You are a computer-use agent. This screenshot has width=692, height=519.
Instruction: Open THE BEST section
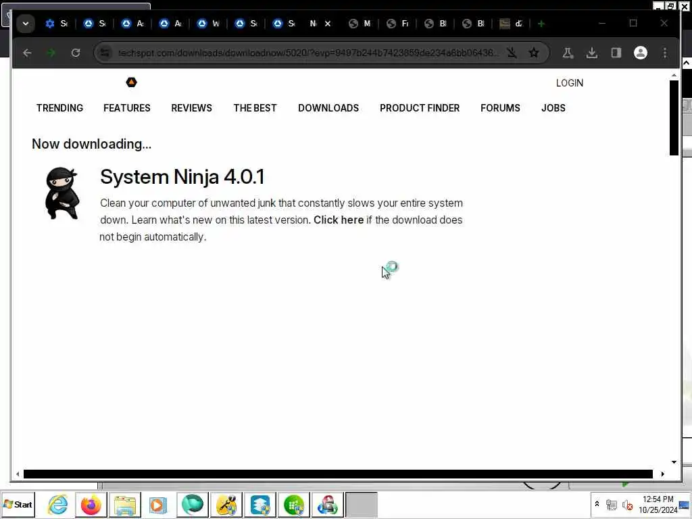tap(255, 108)
